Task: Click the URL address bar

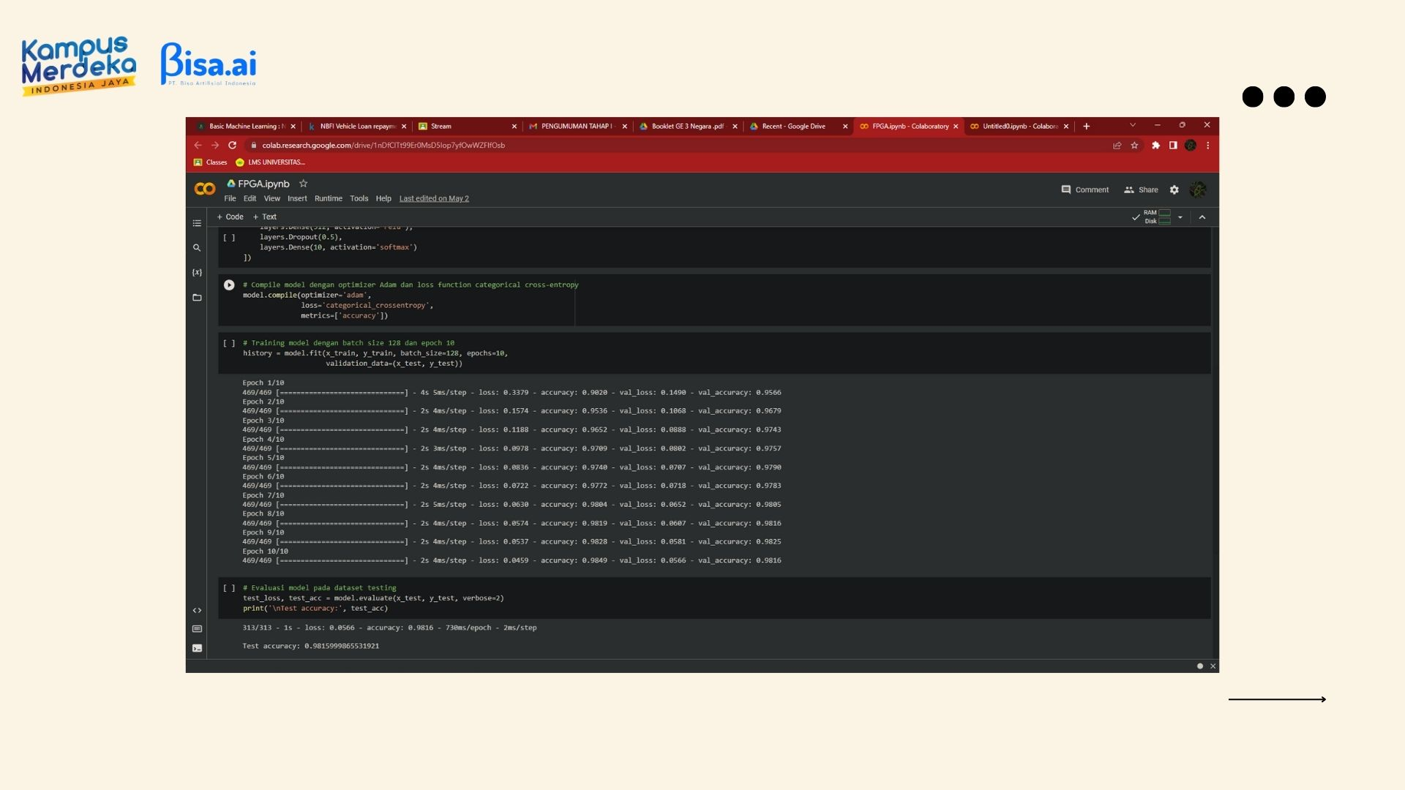Action: click(681, 146)
